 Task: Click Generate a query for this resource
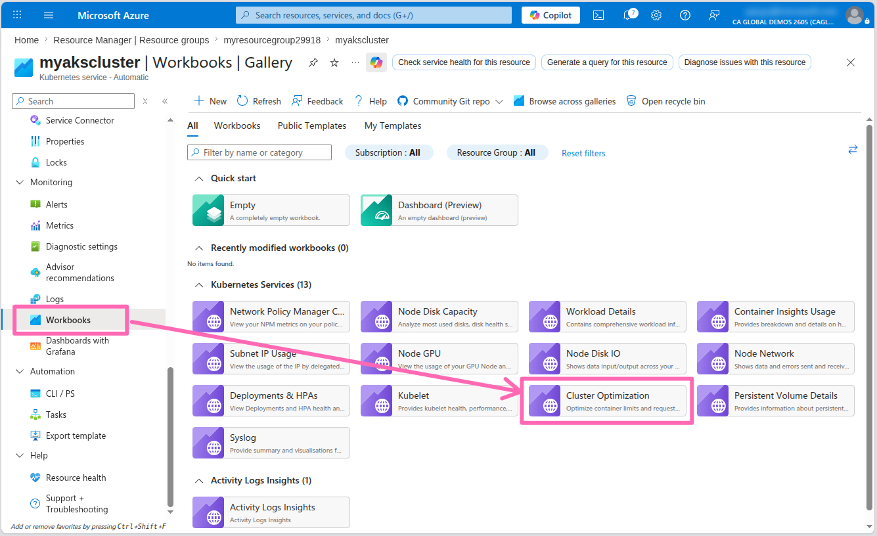tap(607, 62)
